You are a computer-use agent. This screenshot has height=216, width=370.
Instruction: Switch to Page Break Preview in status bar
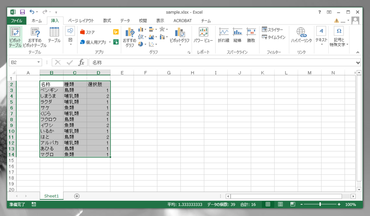click(x=293, y=204)
